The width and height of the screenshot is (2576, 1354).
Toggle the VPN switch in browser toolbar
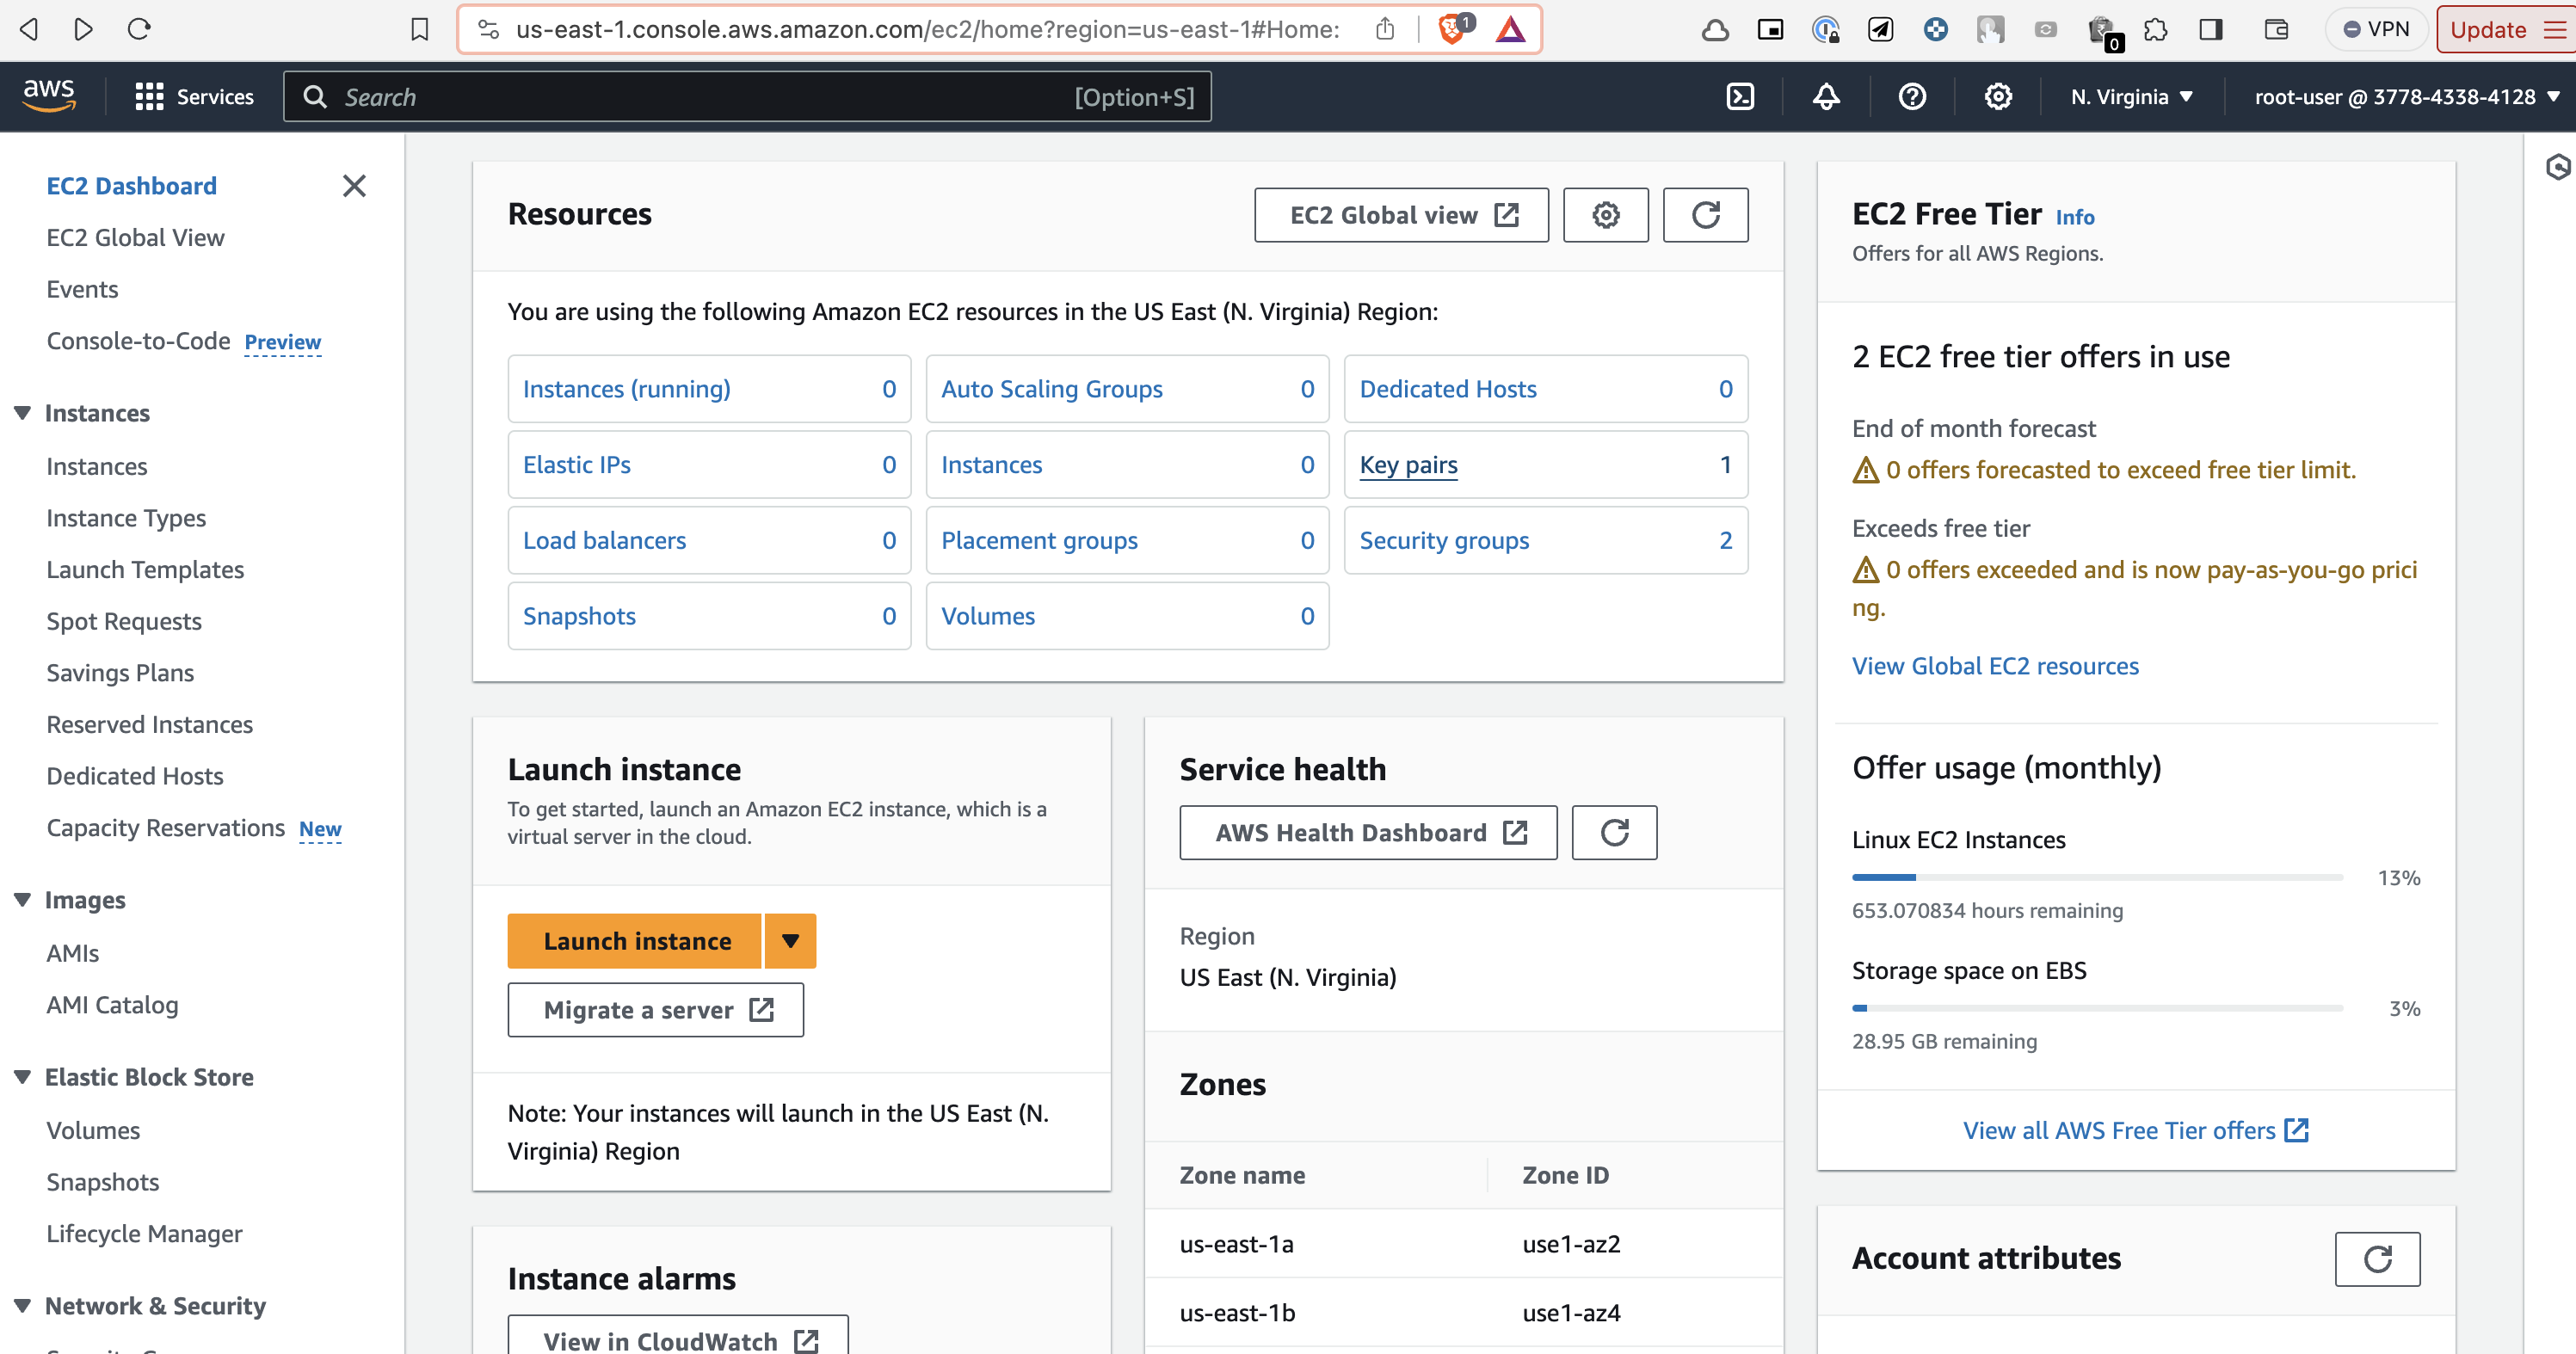pos(2376,29)
